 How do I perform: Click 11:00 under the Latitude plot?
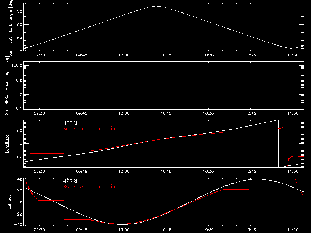(293, 230)
